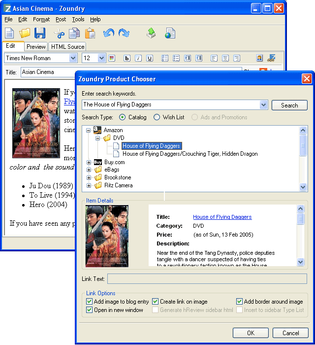Image resolution: width=315 pixels, height=345 pixels.
Task: Open the File menu
Action: pos(8,19)
